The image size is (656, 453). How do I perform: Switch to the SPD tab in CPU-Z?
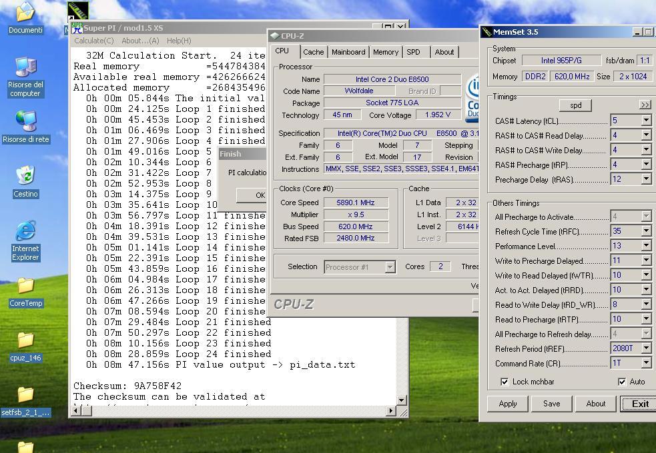[x=413, y=52]
